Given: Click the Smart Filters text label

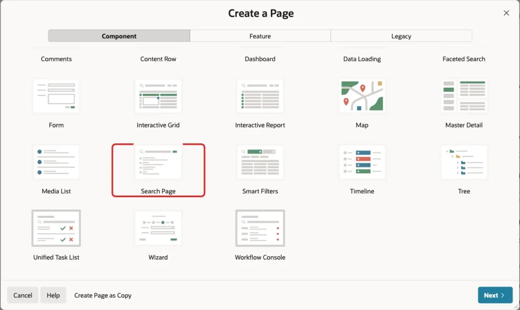Looking at the screenshot, I should pyautogui.click(x=260, y=191).
